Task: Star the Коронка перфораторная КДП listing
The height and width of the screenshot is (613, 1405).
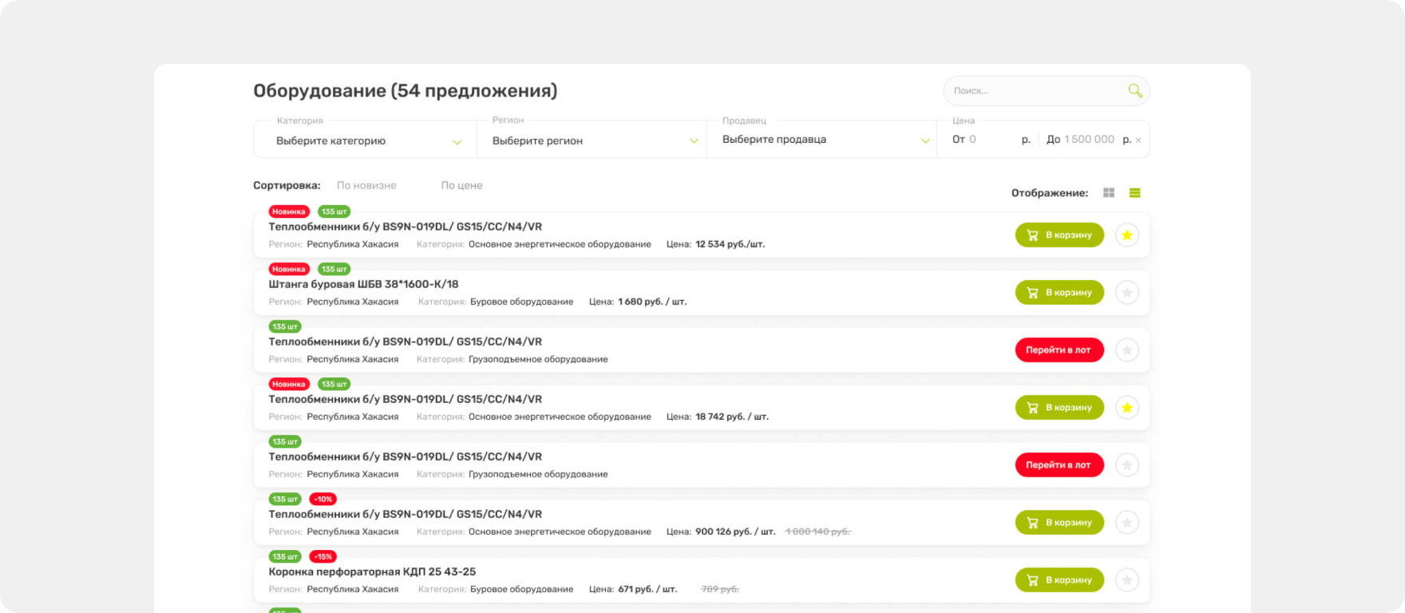Action: tap(1126, 580)
